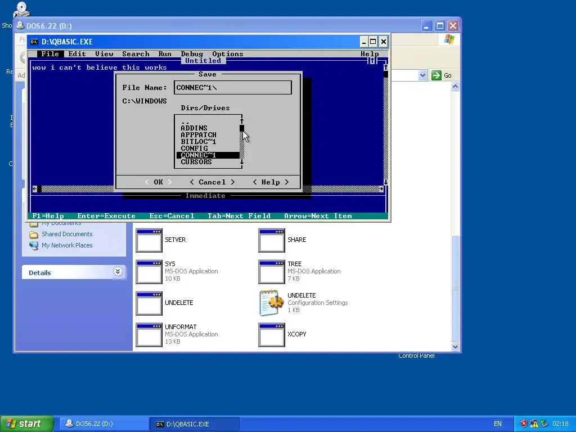Switch to D:\QBASIC.EXE taskbar button
The height and width of the screenshot is (432, 576).
click(194, 424)
